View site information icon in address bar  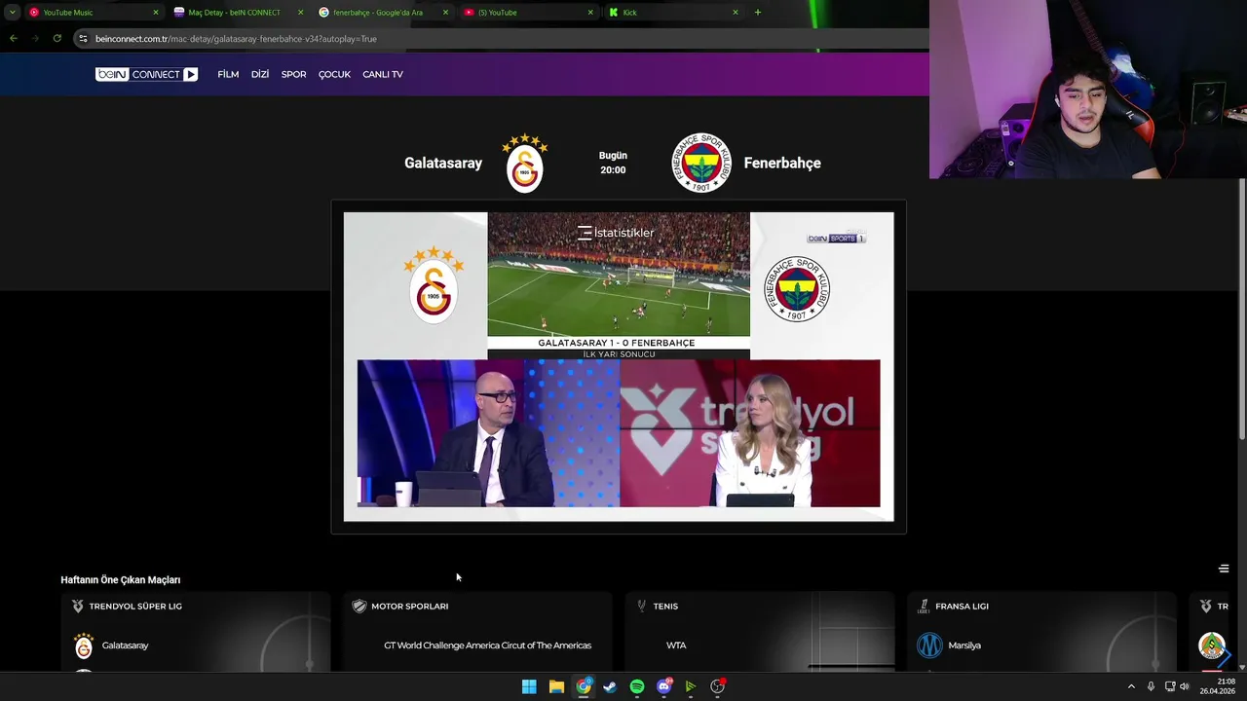84,38
